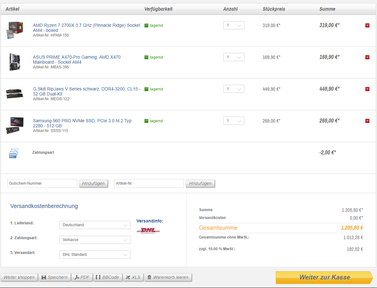The height and width of the screenshot is (288, 377).
Task: Open quantity dropdown for AMD Ryzen 7 2700X
Action: [x=234, y=25]
